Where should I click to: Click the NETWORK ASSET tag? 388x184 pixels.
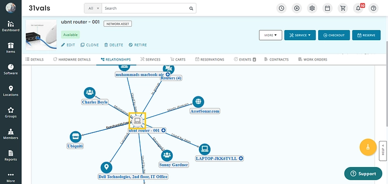click(x=117, y=24)
